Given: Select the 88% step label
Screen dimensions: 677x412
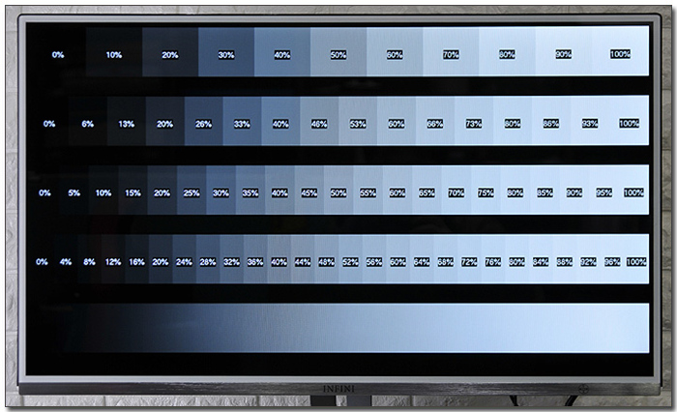Looking at the screenshot, I should click(x=564, y=262).
